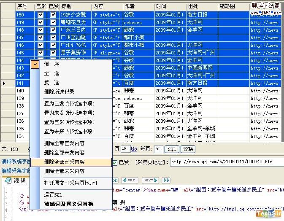This screenshot has height=221, width=284.
Task: Click the PRE navigation button
Action: click(130, 180)
